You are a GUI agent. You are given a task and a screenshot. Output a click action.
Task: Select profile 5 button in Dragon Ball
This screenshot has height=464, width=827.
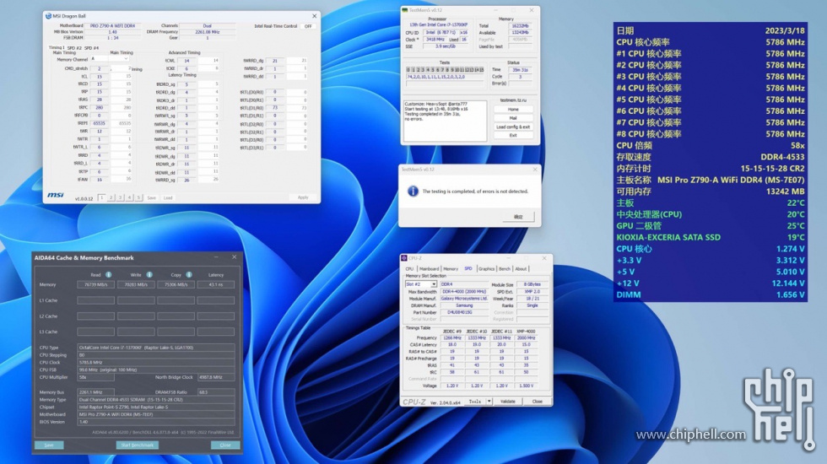[138, 197]
